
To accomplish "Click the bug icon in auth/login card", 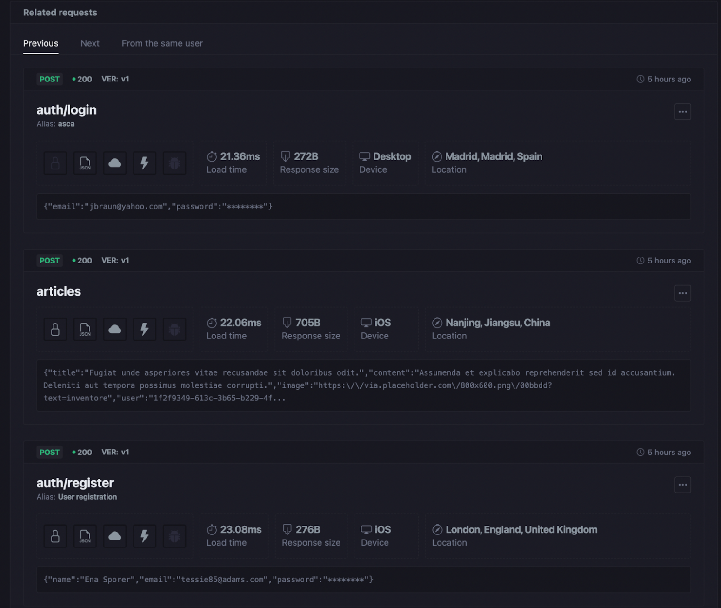I will tap(174, 163).
